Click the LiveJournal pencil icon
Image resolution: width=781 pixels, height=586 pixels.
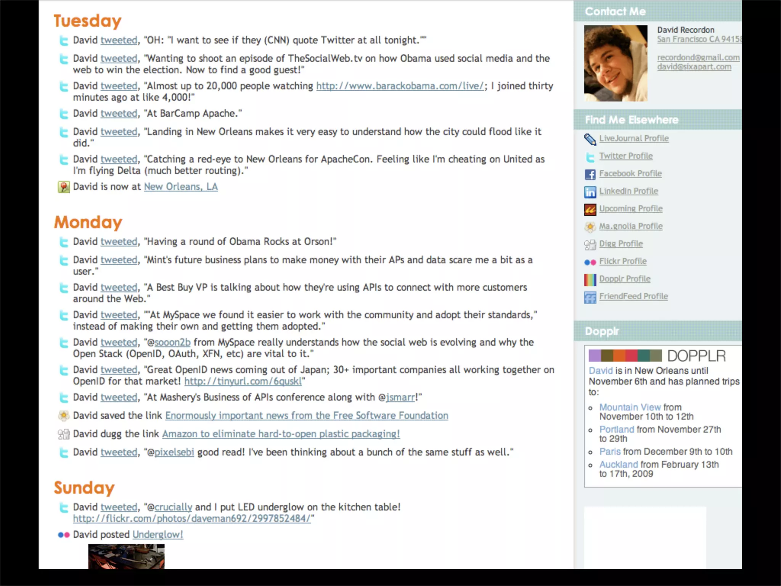pos(590,139)
